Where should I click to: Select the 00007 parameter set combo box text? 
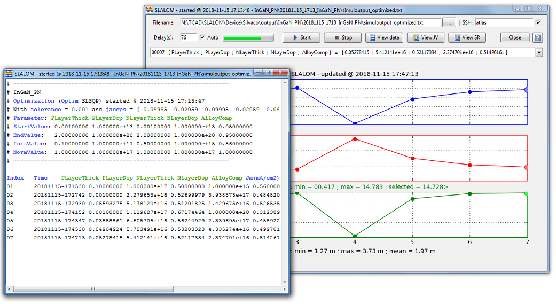(343, 52)
